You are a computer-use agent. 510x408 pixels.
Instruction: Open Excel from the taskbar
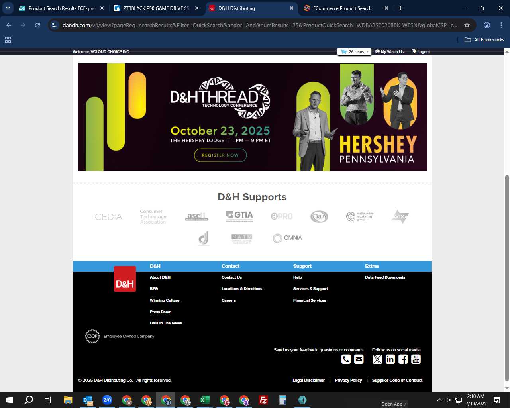pyautogui.click(x=205, y=400)
